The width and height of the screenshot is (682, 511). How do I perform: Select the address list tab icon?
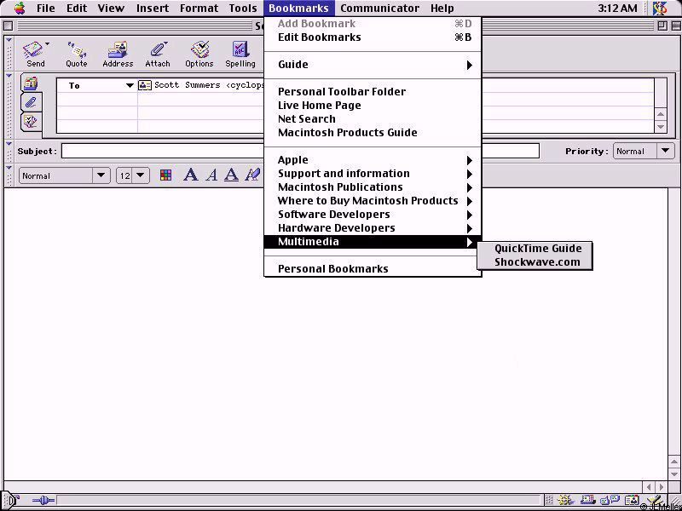click(31, 83)
